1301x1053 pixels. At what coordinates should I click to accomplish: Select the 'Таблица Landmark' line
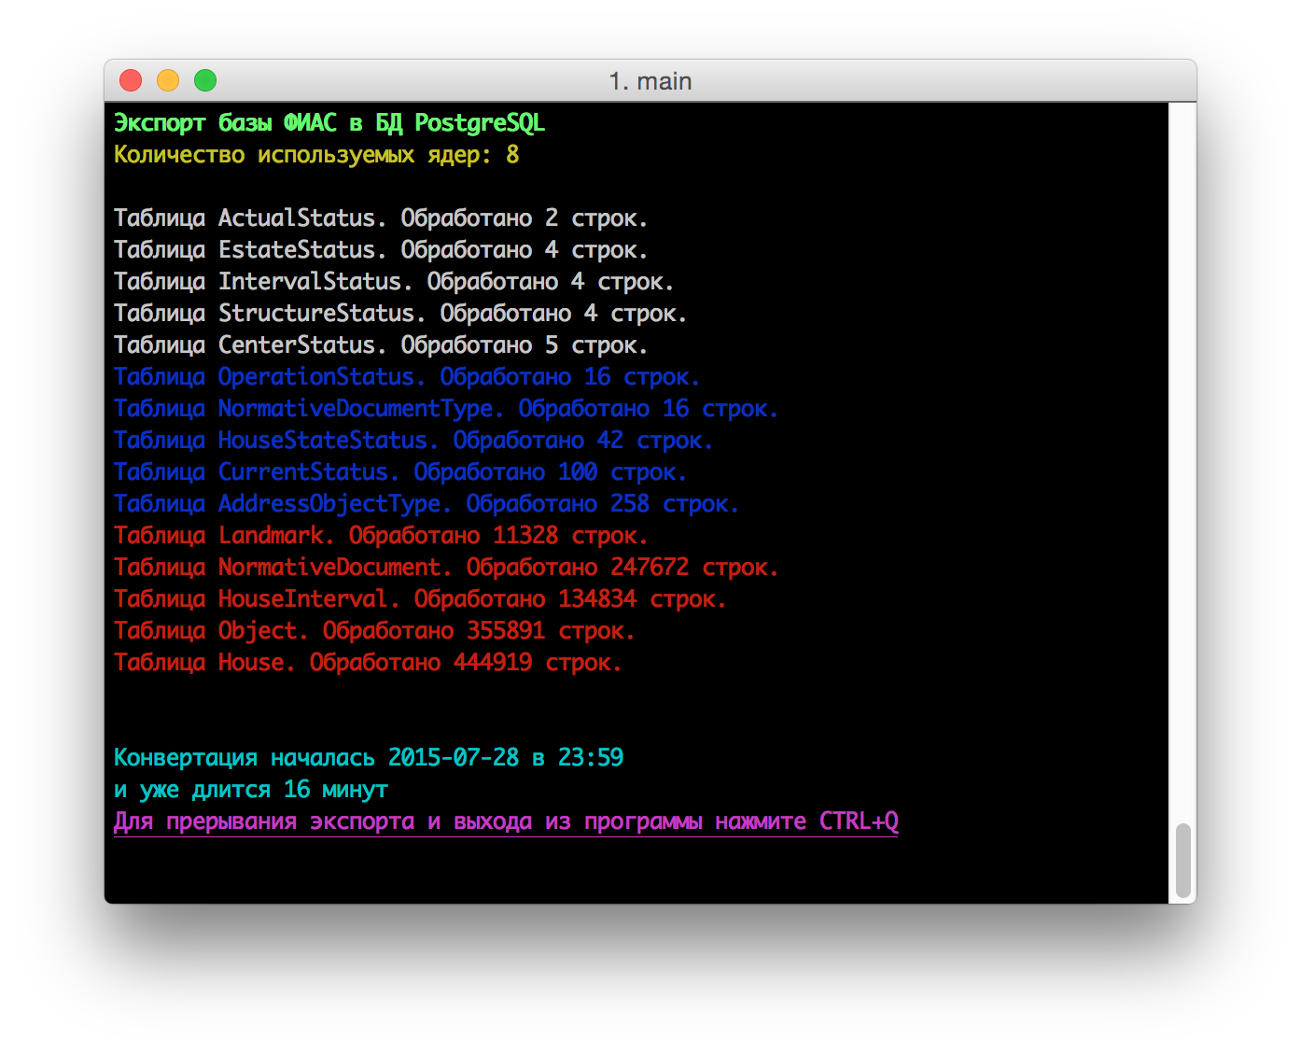pos(381,536)
